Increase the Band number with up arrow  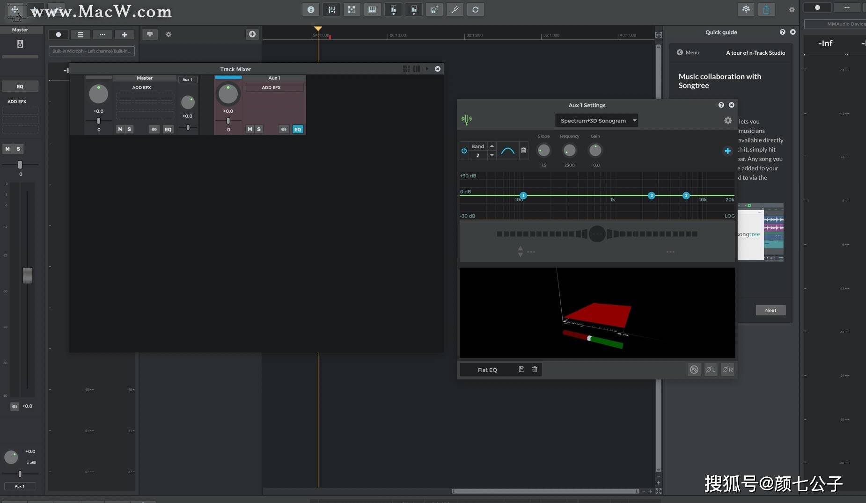(492, 146)
